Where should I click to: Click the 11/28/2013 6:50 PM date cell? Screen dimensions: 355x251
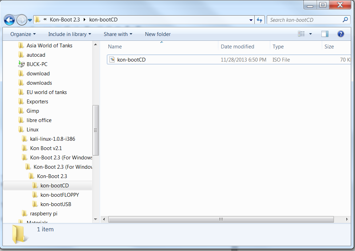tap(243, 60)
